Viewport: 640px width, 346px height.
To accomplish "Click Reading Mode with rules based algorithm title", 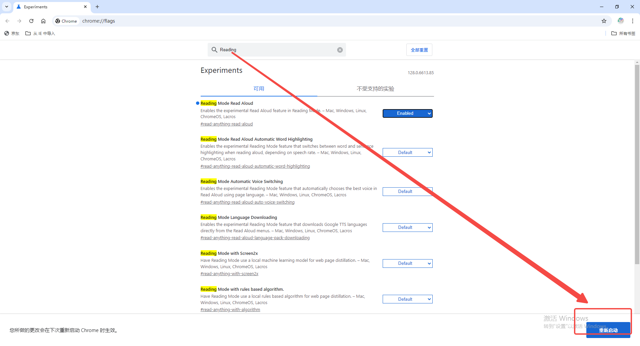I will [x=242, y=289].
